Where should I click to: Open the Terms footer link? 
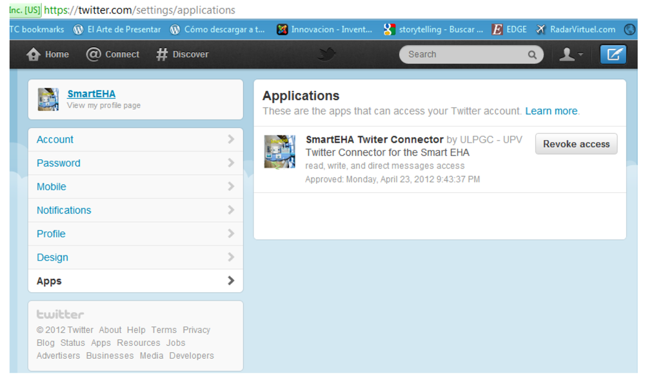pyautogui.click(x=164, y=330)
